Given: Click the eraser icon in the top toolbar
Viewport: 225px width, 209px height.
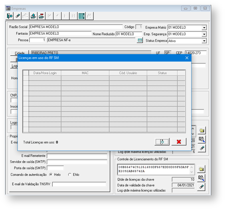Looking at the screenshot, I should (x=17, y=16).
